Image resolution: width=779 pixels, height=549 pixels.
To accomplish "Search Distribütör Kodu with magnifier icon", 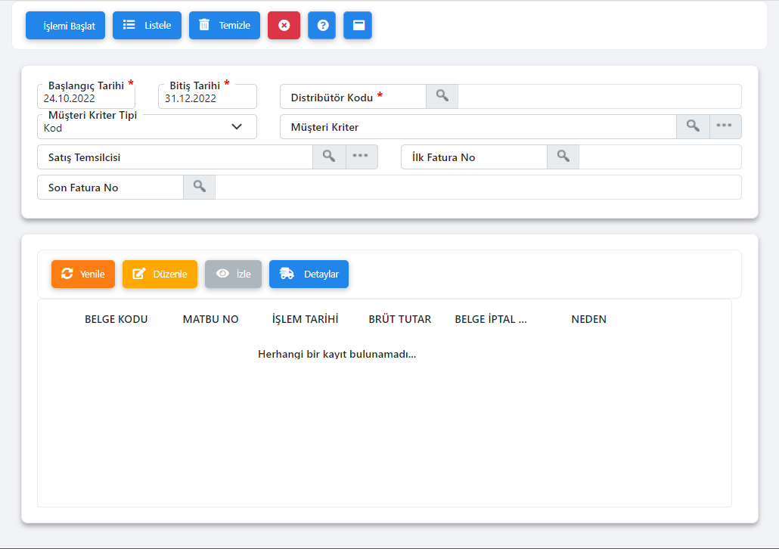I will pyautogui.click(x=442, y=97).
